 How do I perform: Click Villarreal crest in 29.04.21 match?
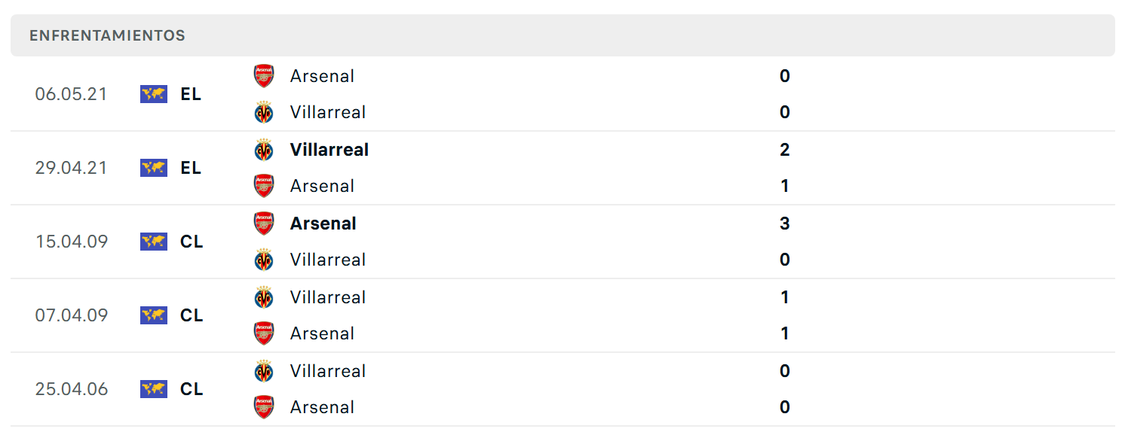[264, 150]
